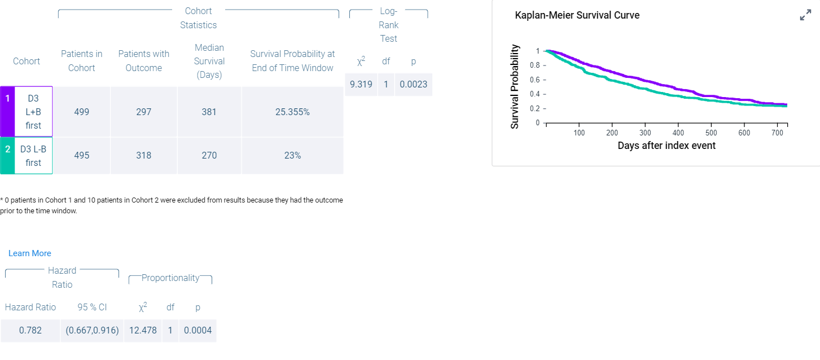
Task: Click the Median Survival (Days) header
Action: pyautogui.click(x=209, y=61)
